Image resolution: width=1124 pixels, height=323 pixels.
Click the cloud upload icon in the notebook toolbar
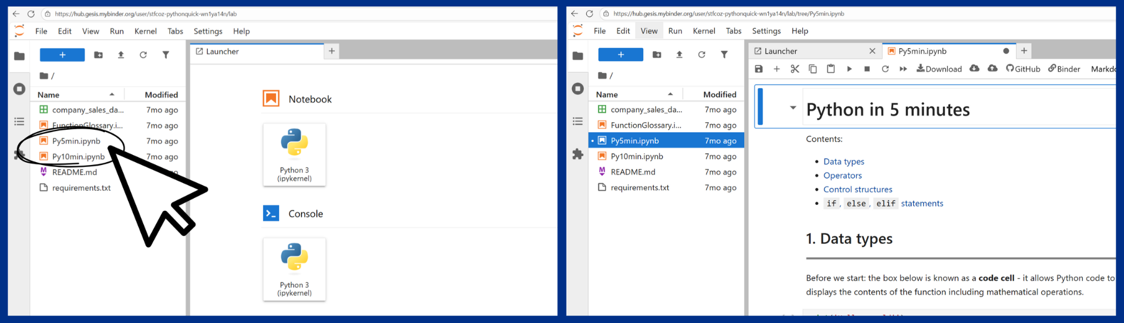(992, 69)
